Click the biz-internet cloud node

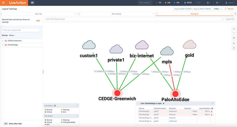[142, 45]
